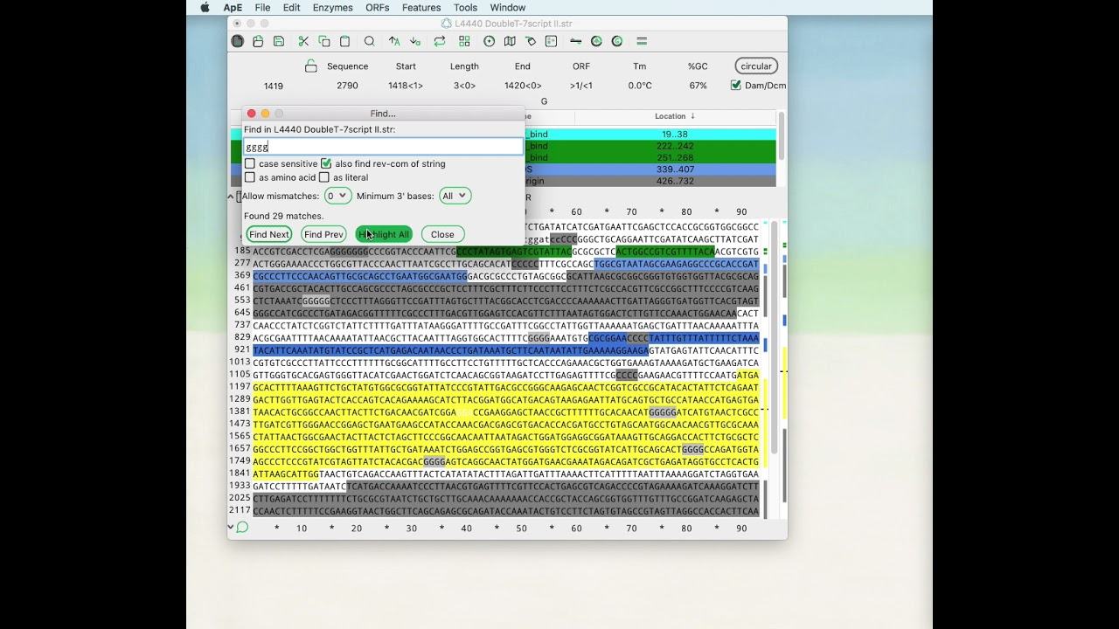
Task: Open the Tools menu
Action: (x=465, y=8)
